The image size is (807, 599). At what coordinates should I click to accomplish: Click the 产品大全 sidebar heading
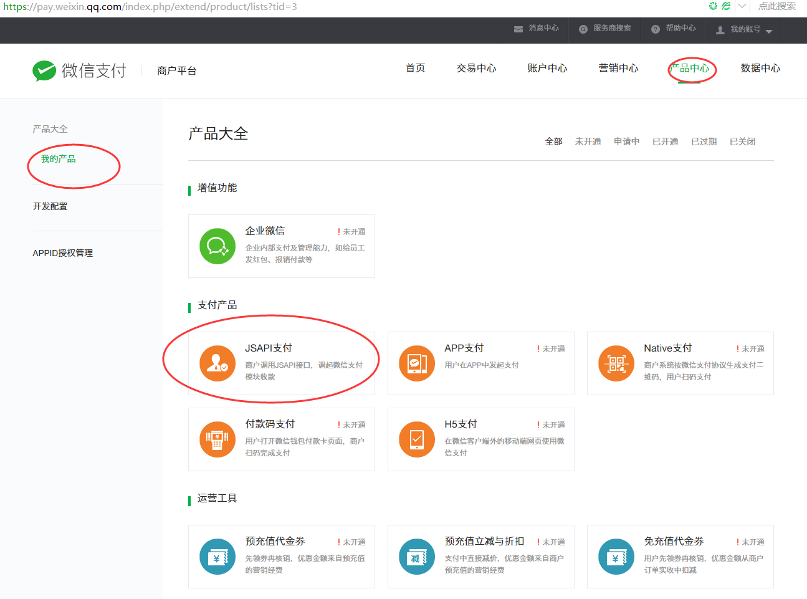(50, 129)
